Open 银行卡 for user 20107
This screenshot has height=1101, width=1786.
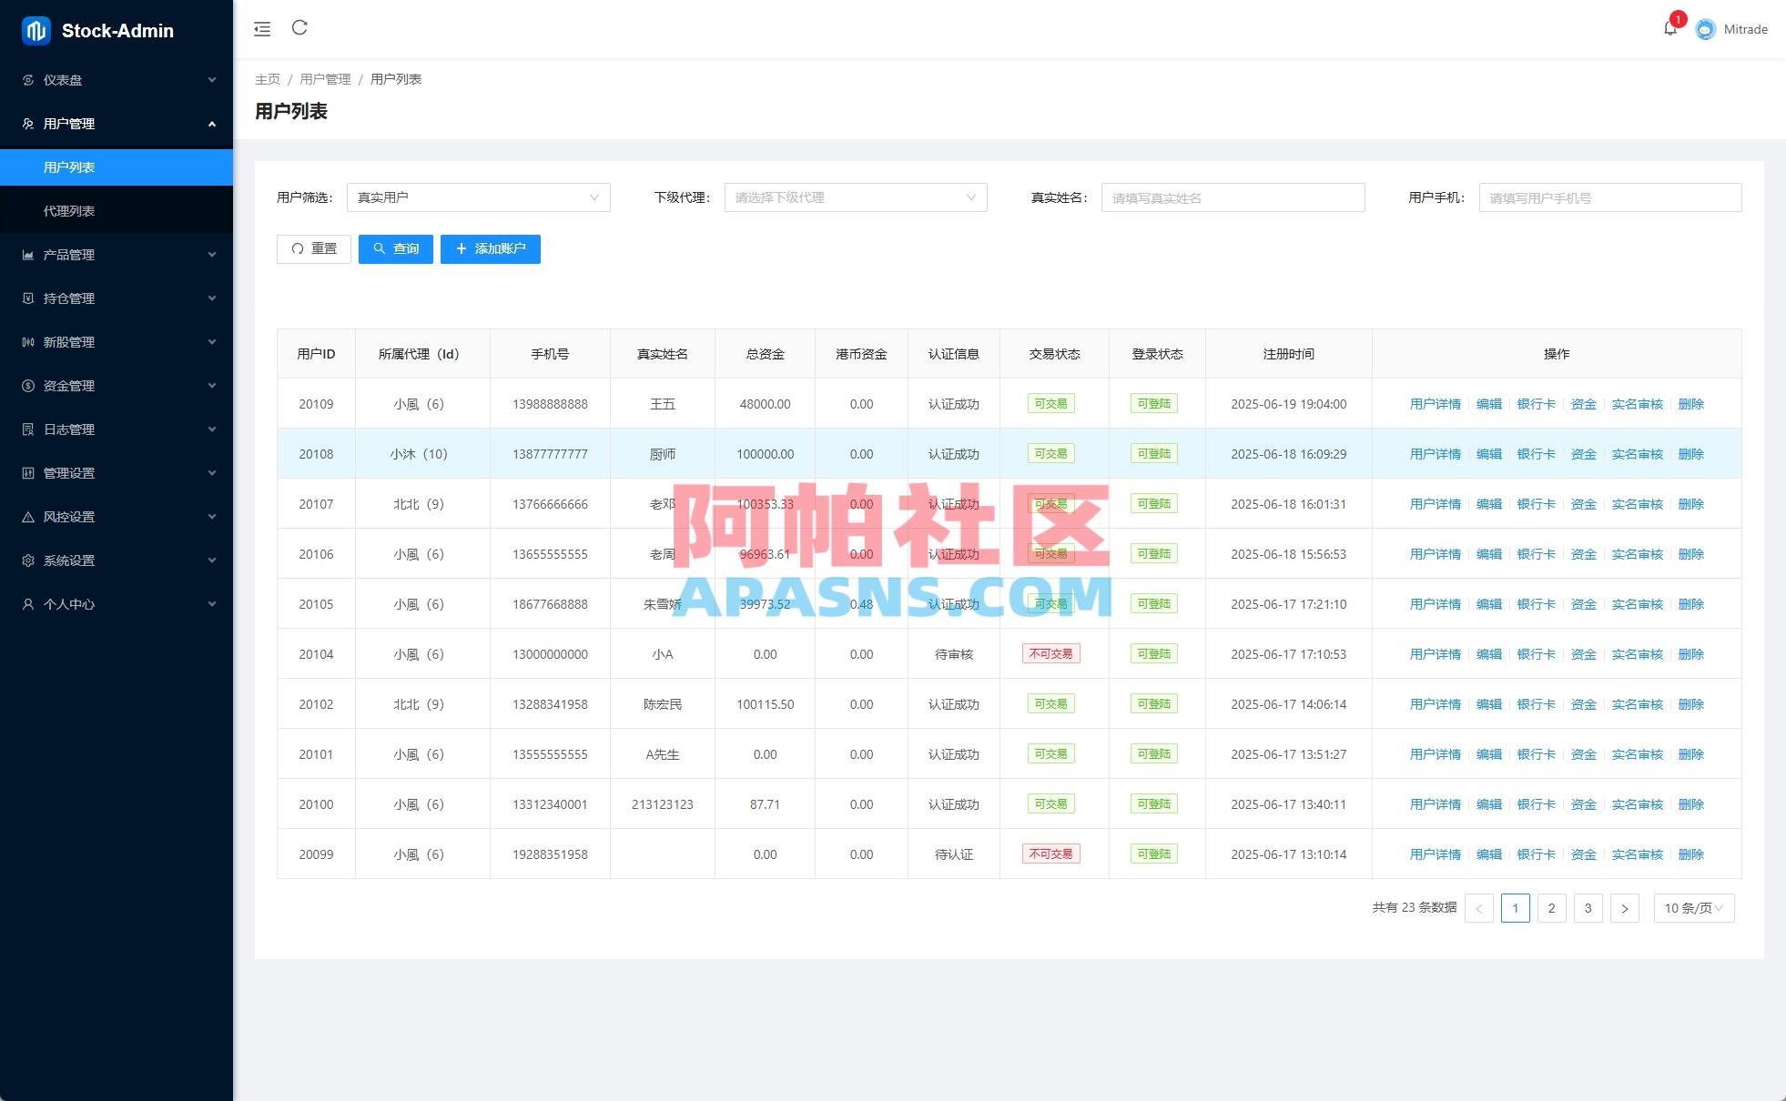tap(1536, 504)
